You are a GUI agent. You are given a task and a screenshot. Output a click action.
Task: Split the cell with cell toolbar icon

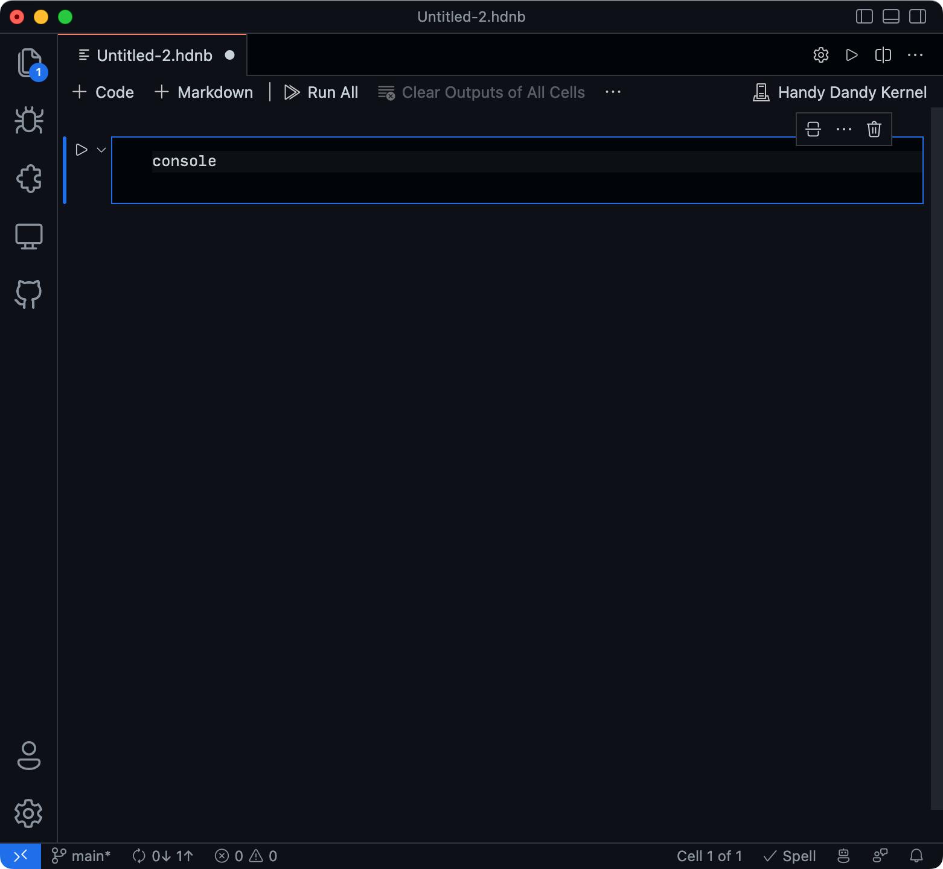(x=813, y=129)
